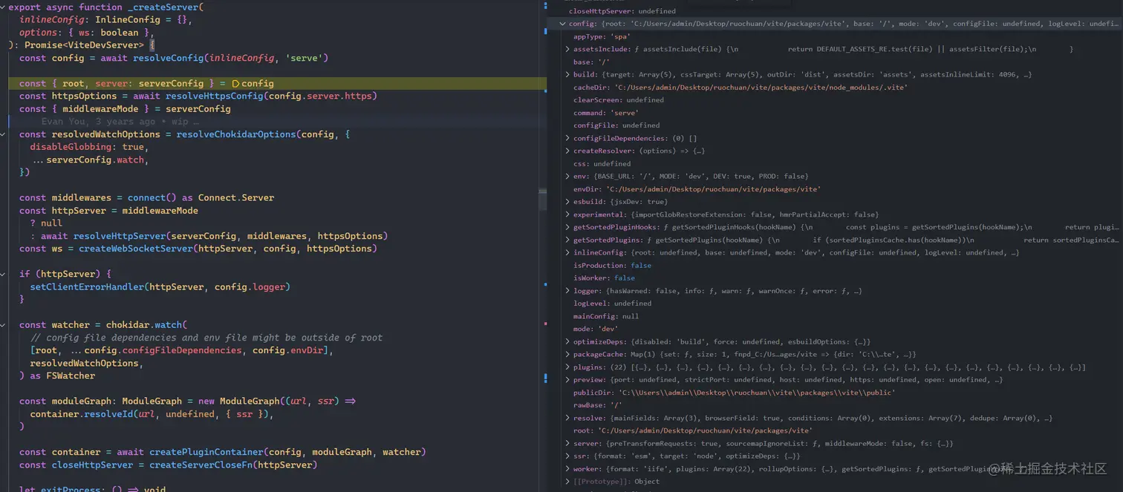Click createServerCloseFn call in code
This screenshot has height=492, width=1123.
coord(198,465)
